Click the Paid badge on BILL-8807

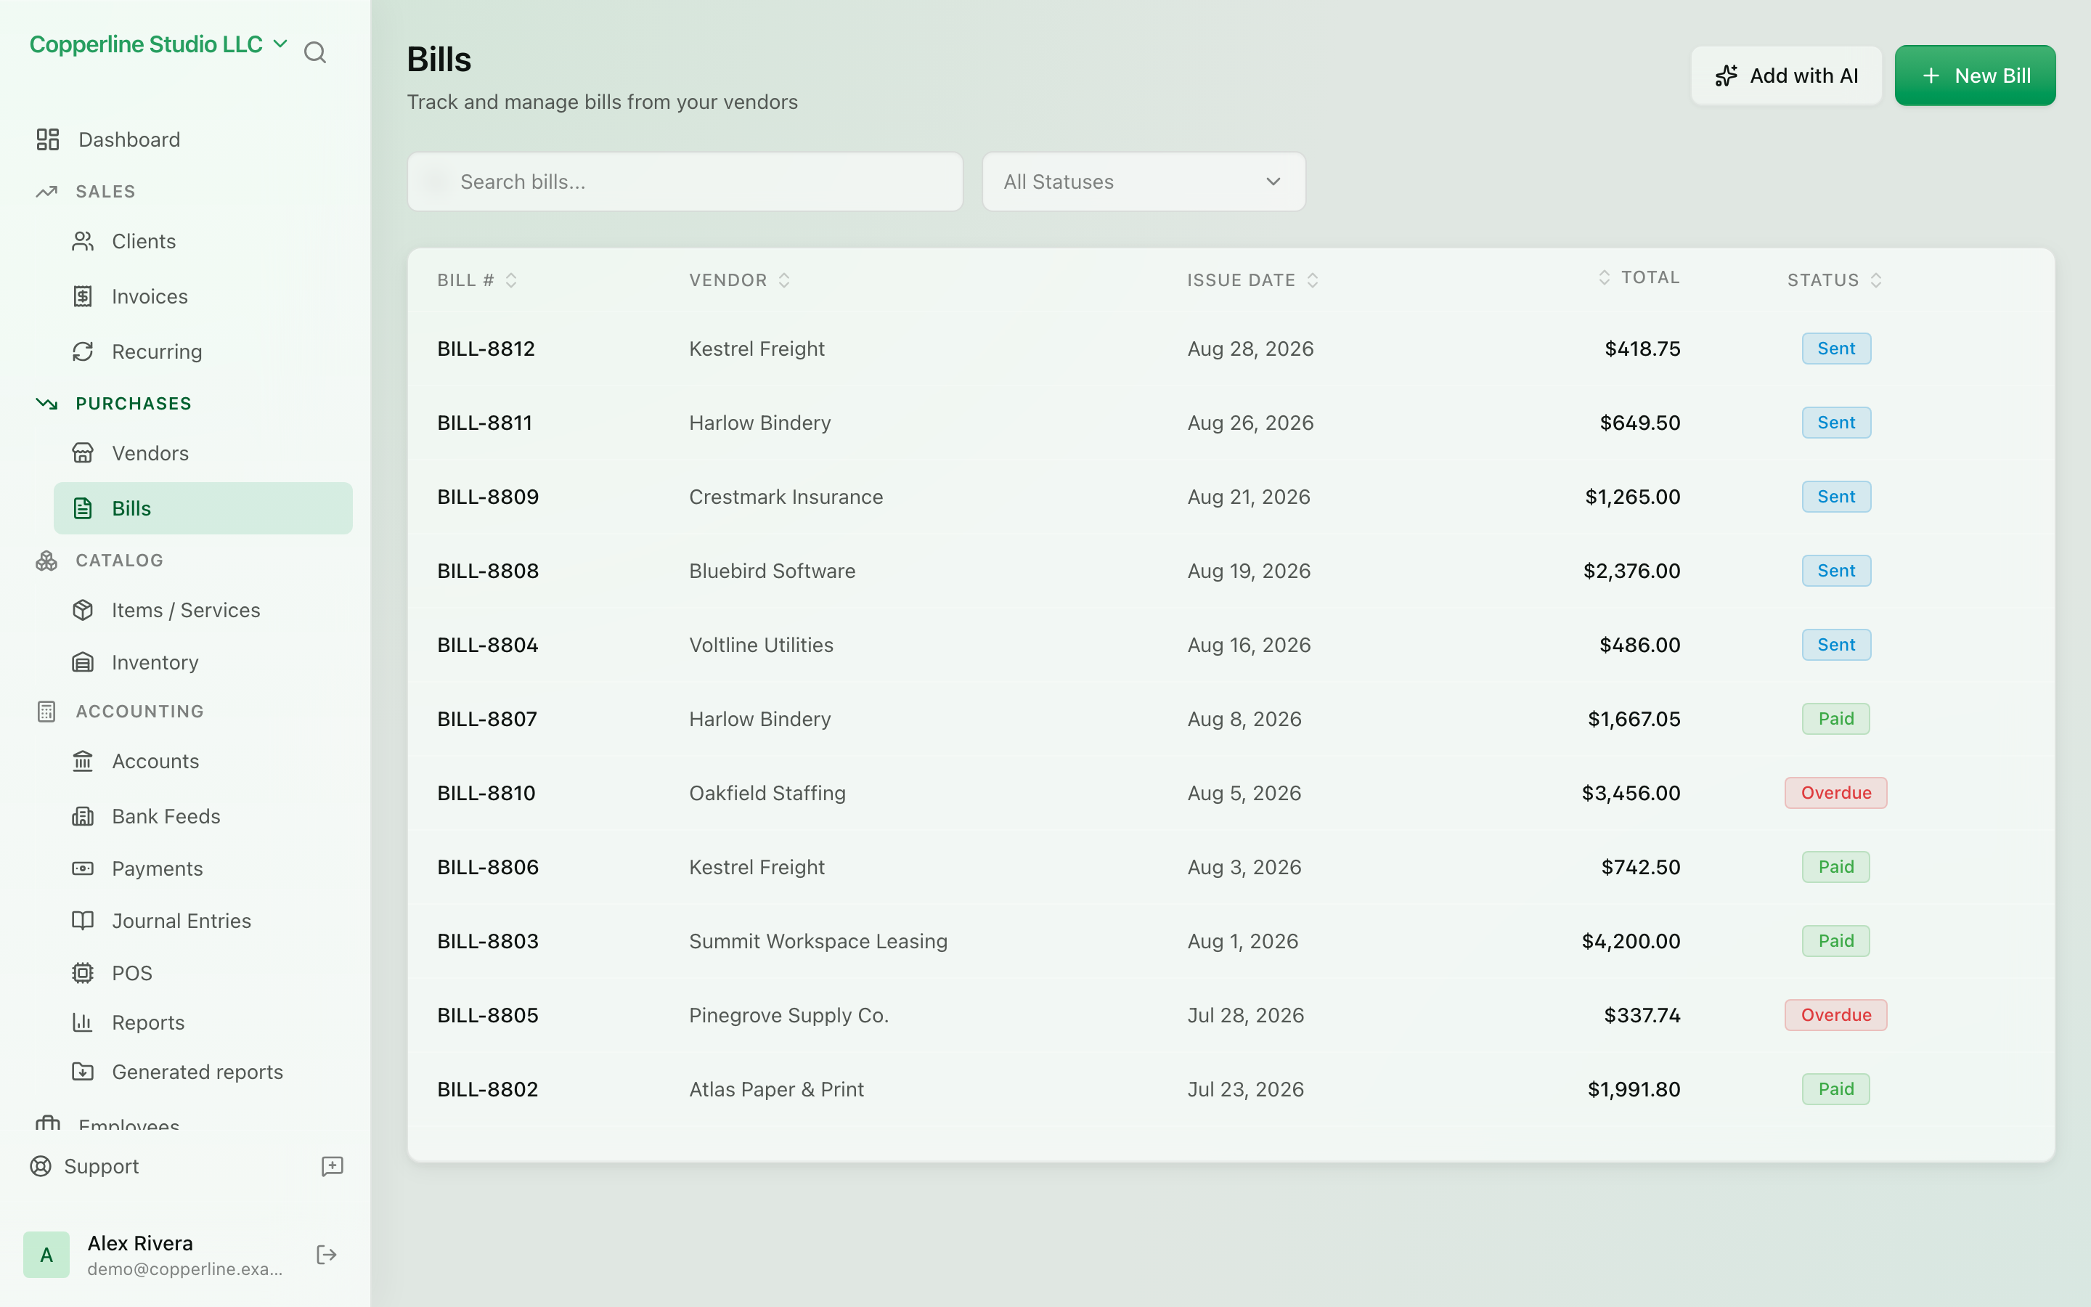point(1835,718)
